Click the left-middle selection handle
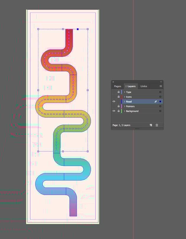This screenshot has height=239, width=186. tap(38, 90)
